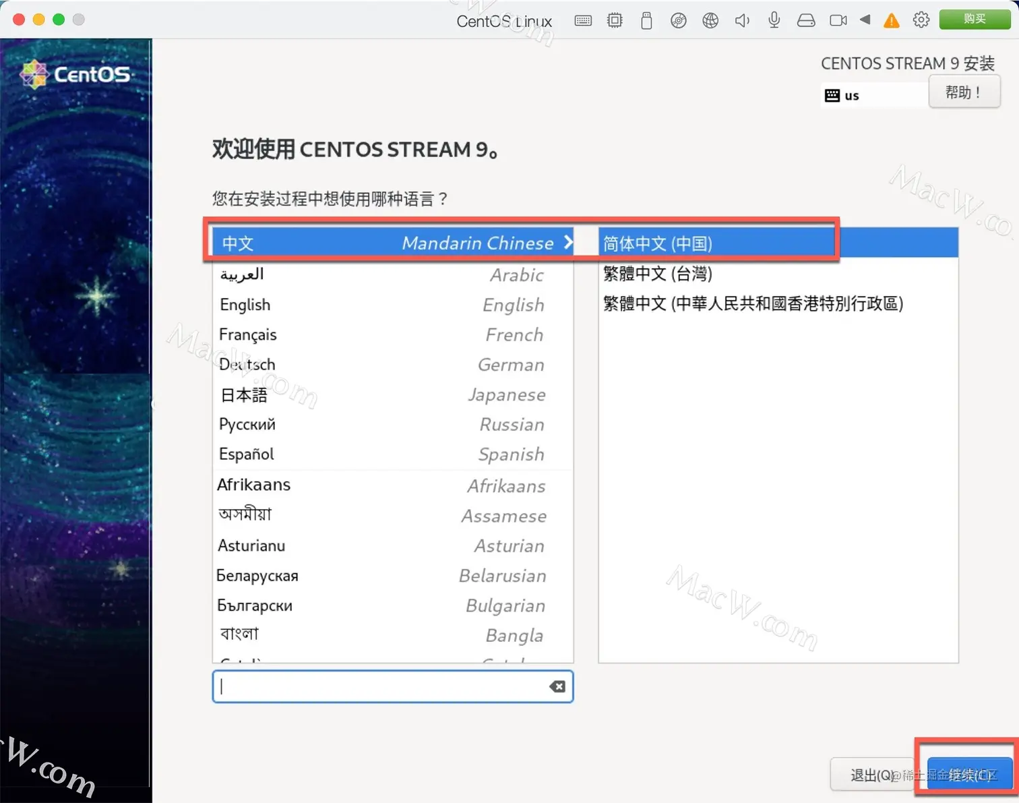Select Asturianu Asturian in the list

(393, 545)
